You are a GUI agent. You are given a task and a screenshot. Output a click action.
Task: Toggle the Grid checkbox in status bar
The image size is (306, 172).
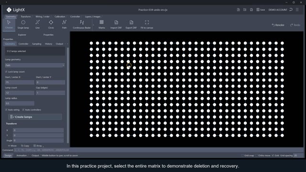coord(273,155)
